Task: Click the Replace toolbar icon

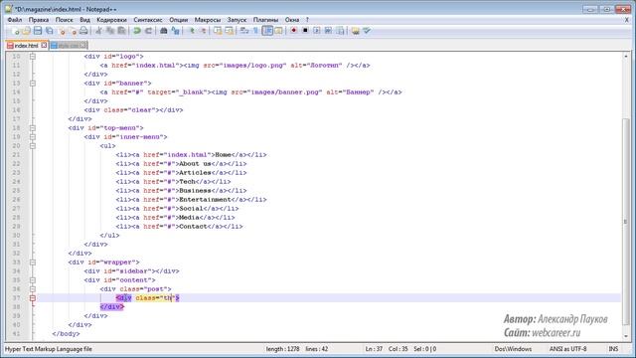Action: point(175,31)
